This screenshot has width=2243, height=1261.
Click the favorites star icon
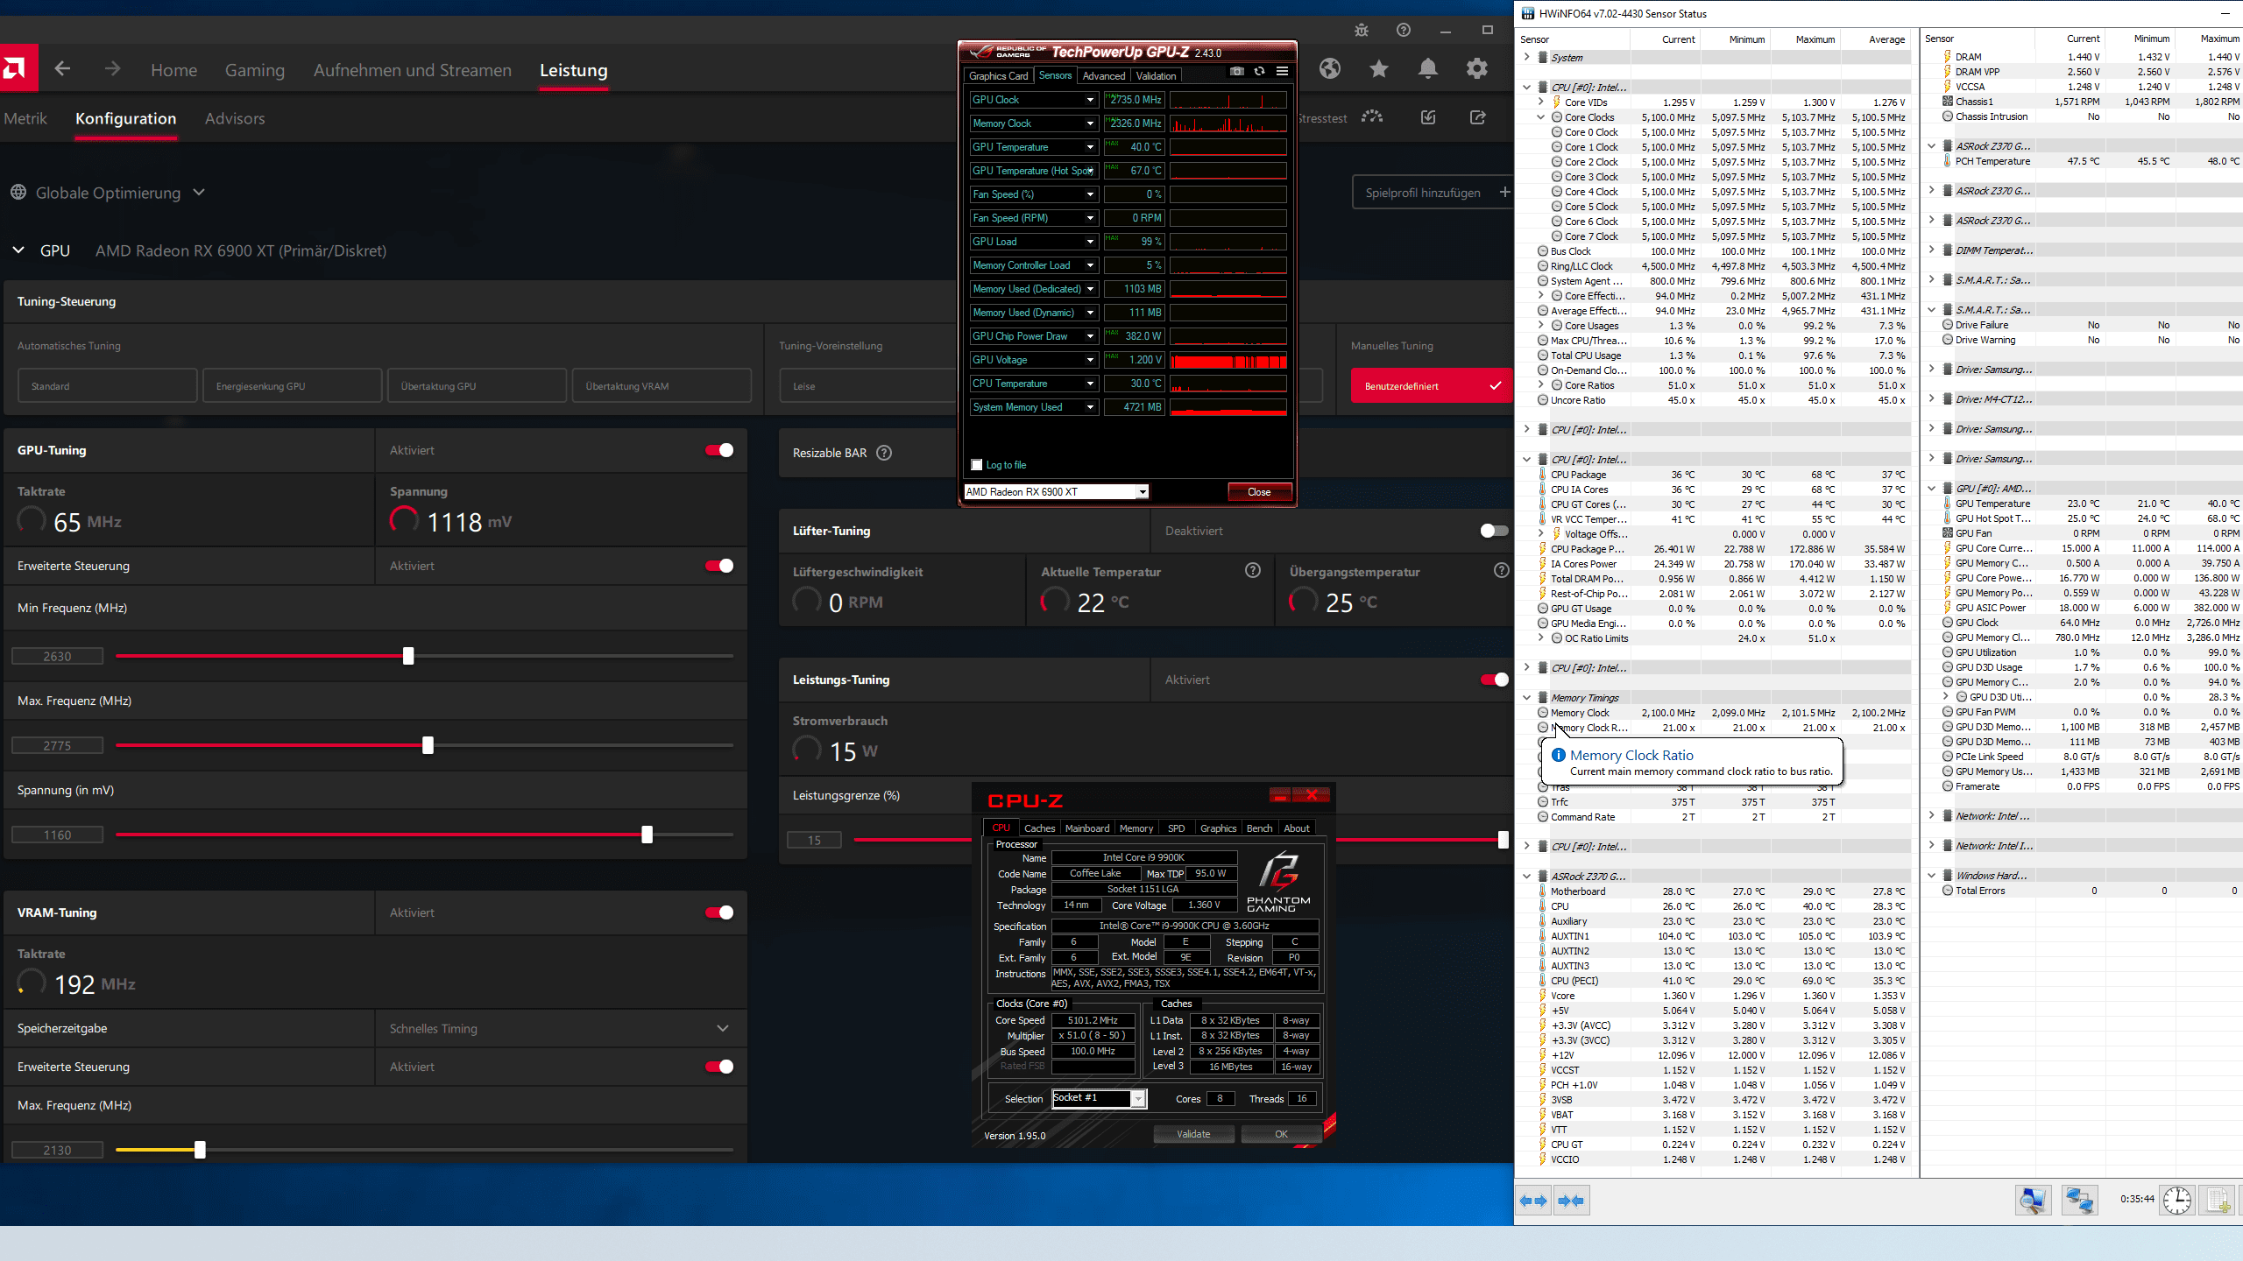(x=1379, y=68)
